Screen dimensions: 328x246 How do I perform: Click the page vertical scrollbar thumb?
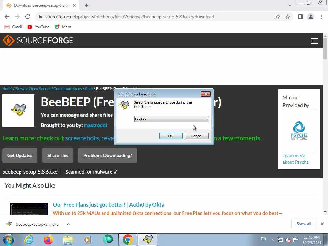[325, 49]
